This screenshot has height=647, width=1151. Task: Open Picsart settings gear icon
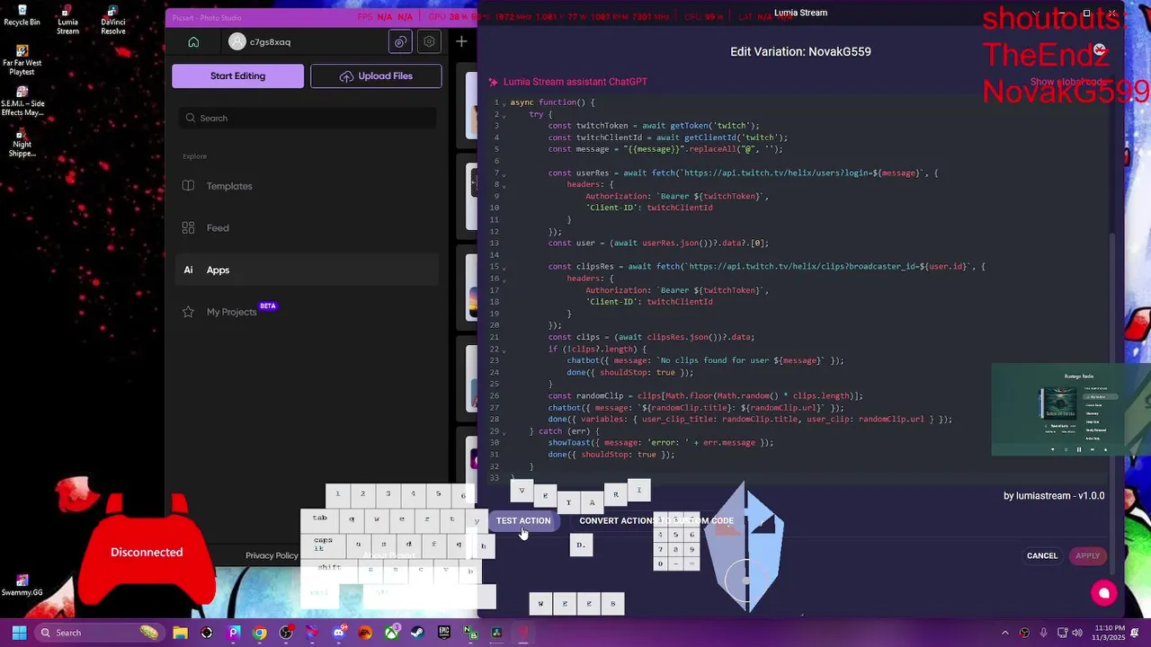[429, 41]
